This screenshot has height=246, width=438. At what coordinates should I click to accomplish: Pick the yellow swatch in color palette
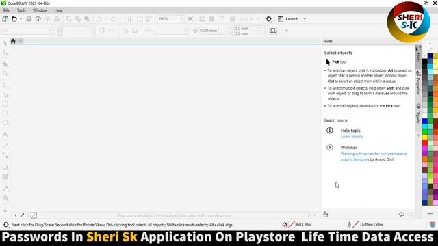click(424, 137)
